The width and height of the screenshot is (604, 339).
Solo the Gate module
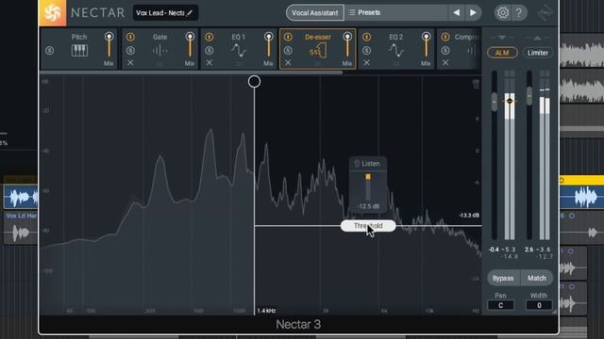tap(130, 50)
